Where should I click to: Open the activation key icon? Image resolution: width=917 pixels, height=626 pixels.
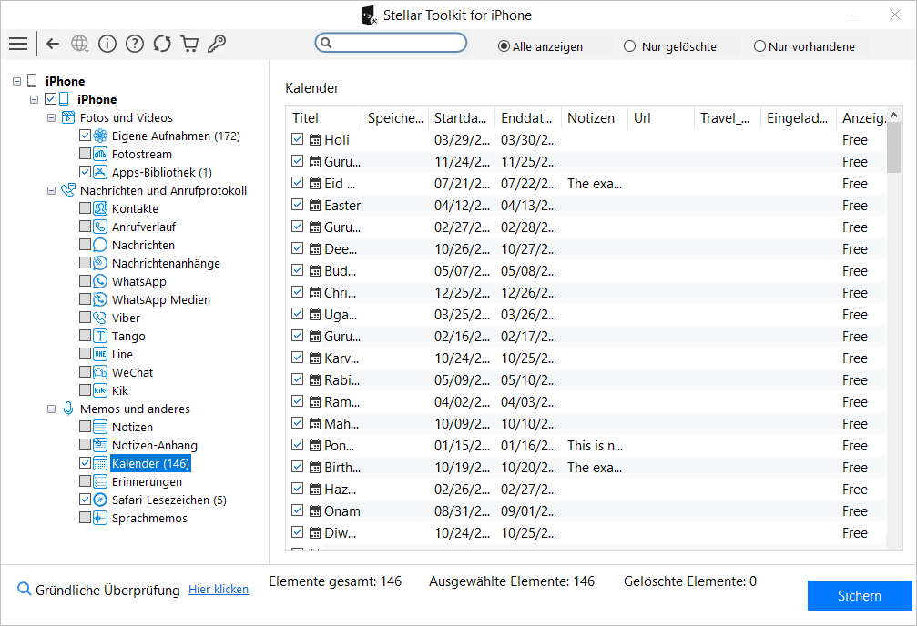click(217, 44)
